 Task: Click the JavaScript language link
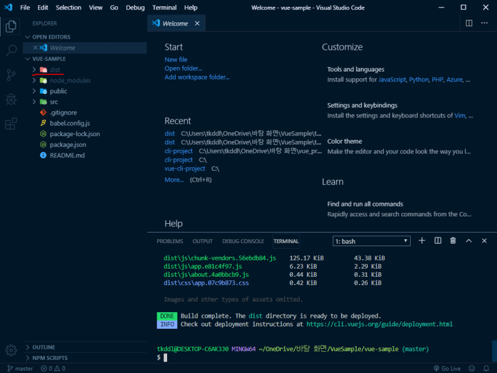[x=392, y=80]
